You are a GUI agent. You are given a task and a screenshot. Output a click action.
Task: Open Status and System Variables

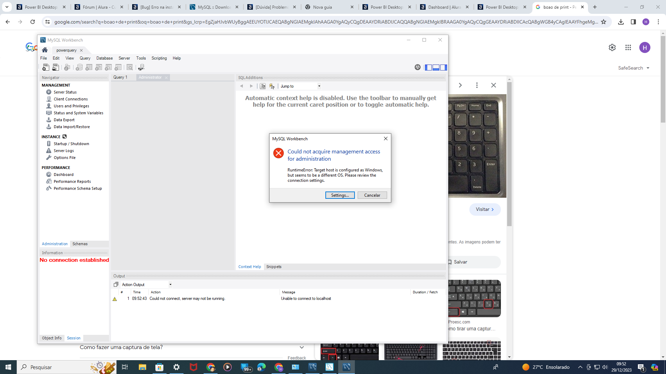click(x=78, y=113)
